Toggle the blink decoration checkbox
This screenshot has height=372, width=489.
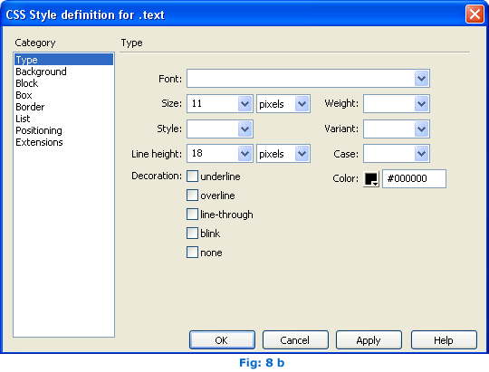point(192,234)
